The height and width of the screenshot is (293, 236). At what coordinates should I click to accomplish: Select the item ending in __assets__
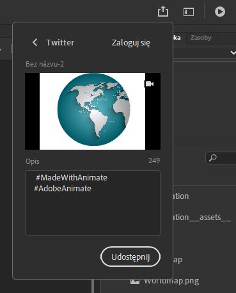[x=201, y=218]
